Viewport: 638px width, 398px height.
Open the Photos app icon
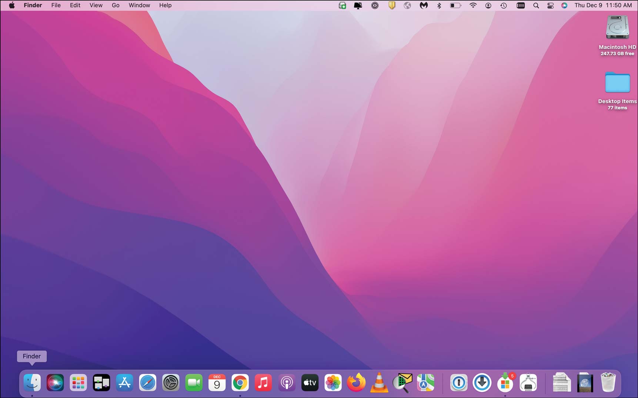(333, 383)
